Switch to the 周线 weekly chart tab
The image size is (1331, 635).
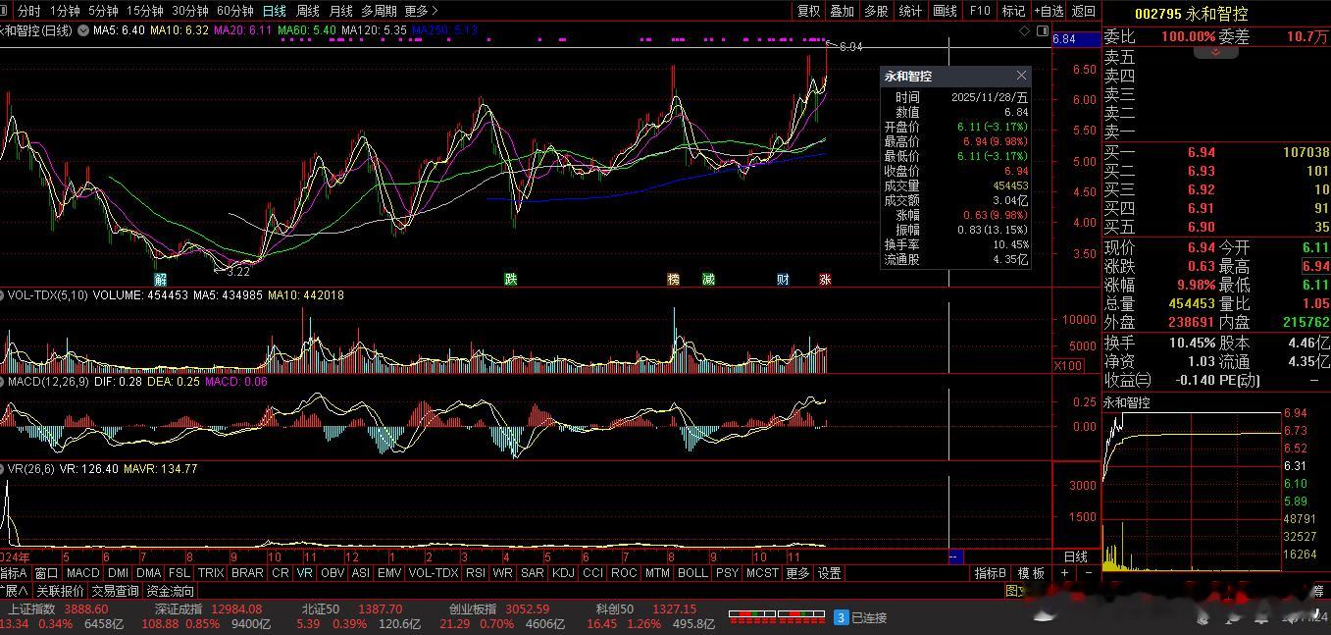307,11
